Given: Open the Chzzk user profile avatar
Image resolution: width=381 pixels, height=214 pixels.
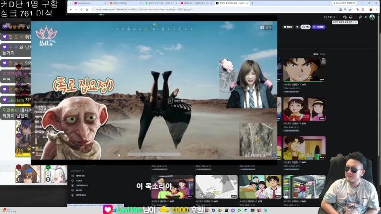Looking at the screenshot, I should (372, 17).
